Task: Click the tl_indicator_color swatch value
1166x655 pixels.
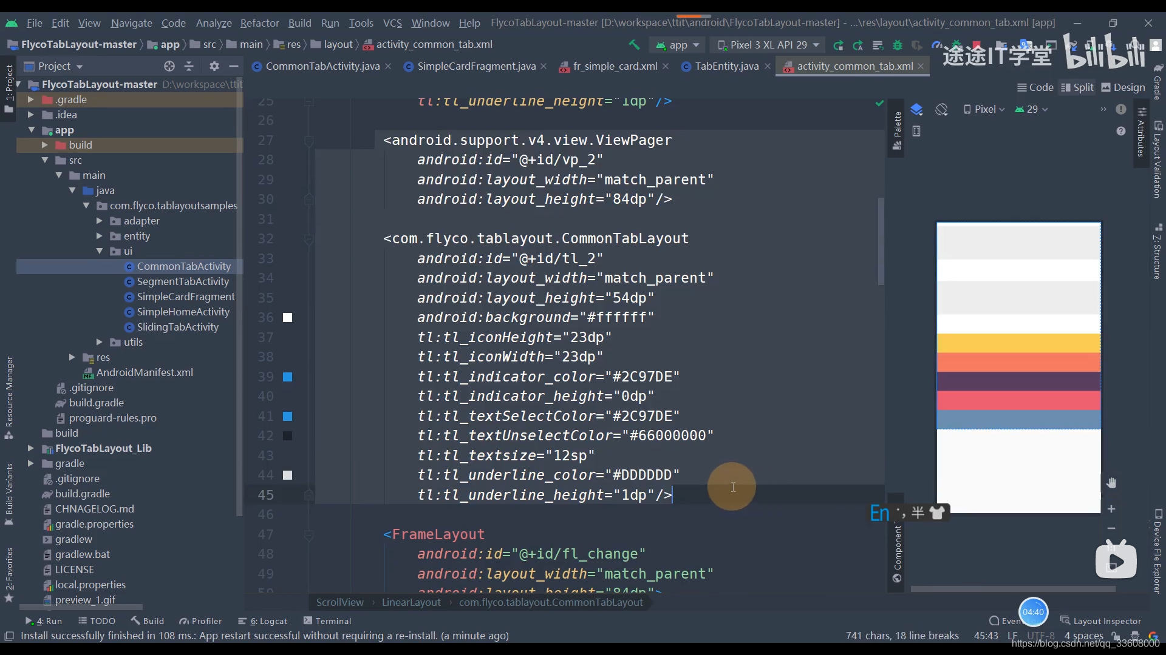Action: 287,377
